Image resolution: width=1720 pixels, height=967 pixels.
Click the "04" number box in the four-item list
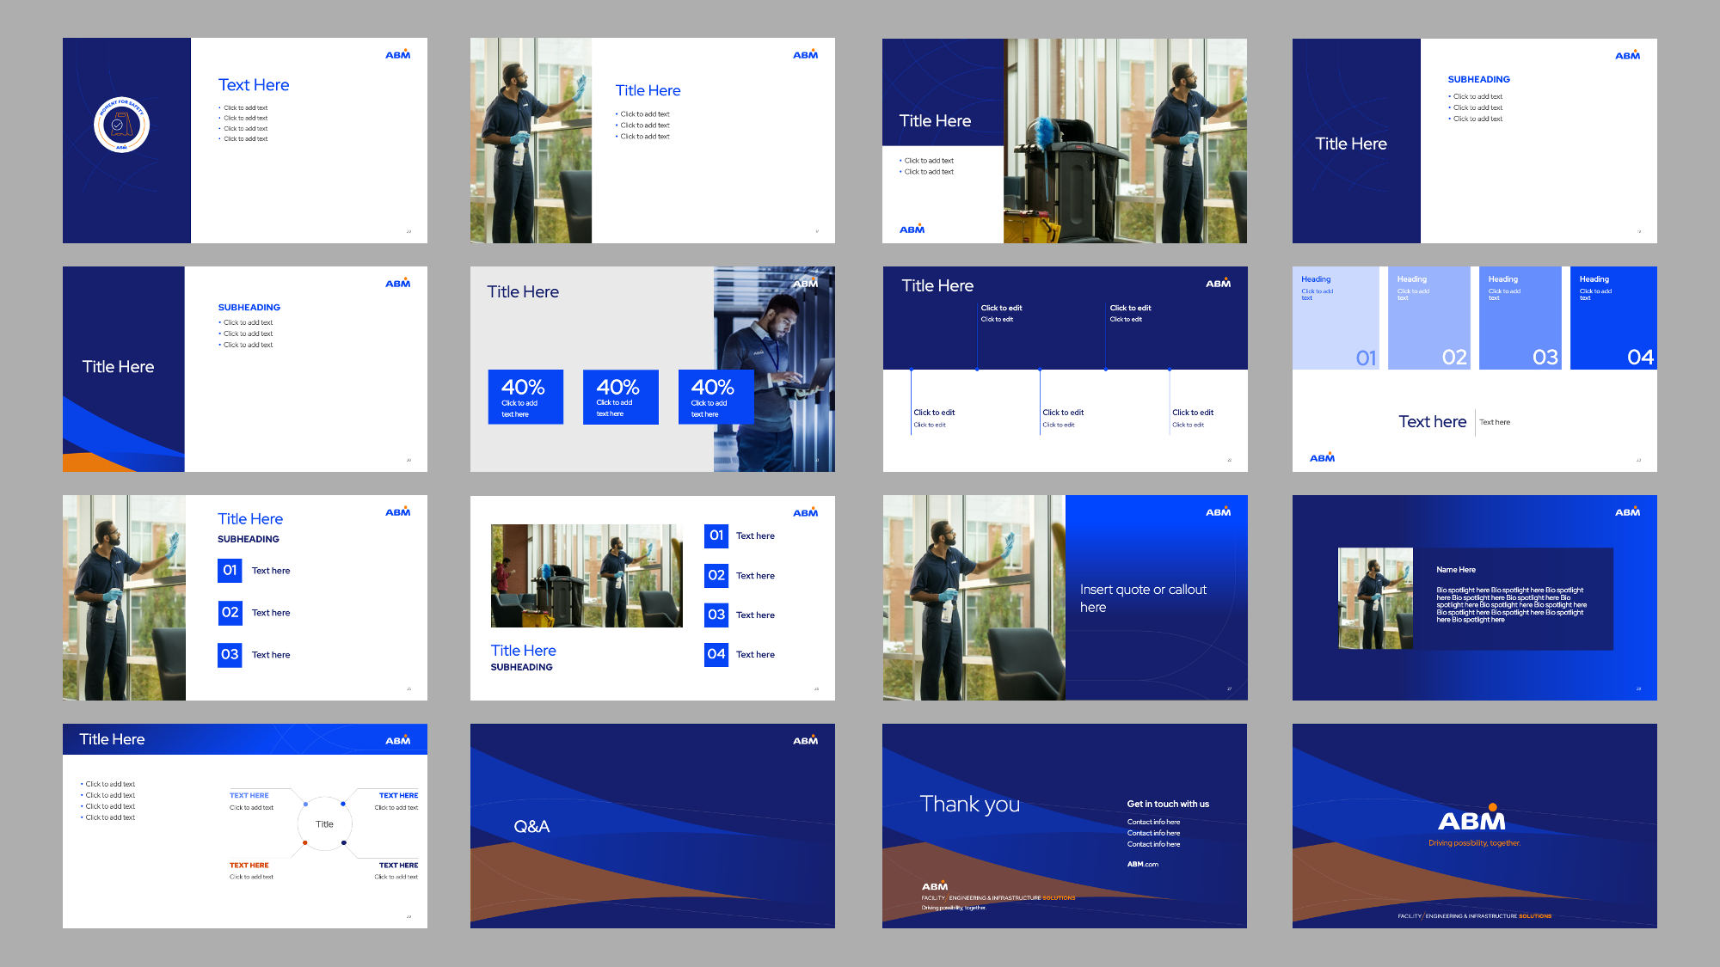click(716, 654)
